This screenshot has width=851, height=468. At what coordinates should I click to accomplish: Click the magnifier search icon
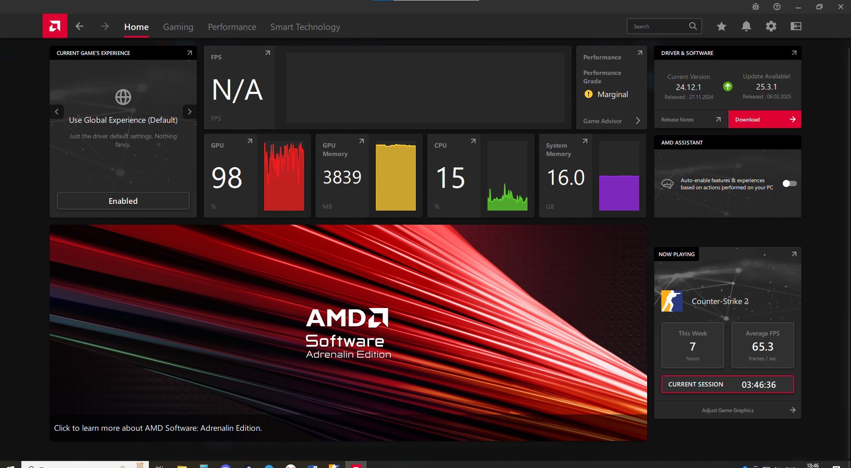[x=693, y=26]
